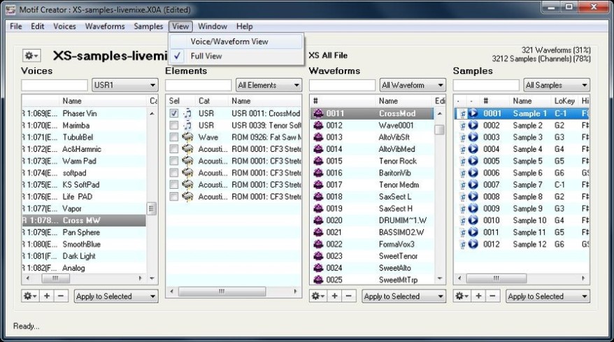Viewport: 614px width, 342px height.
Task: Open the Window menu
Action: 212,27
